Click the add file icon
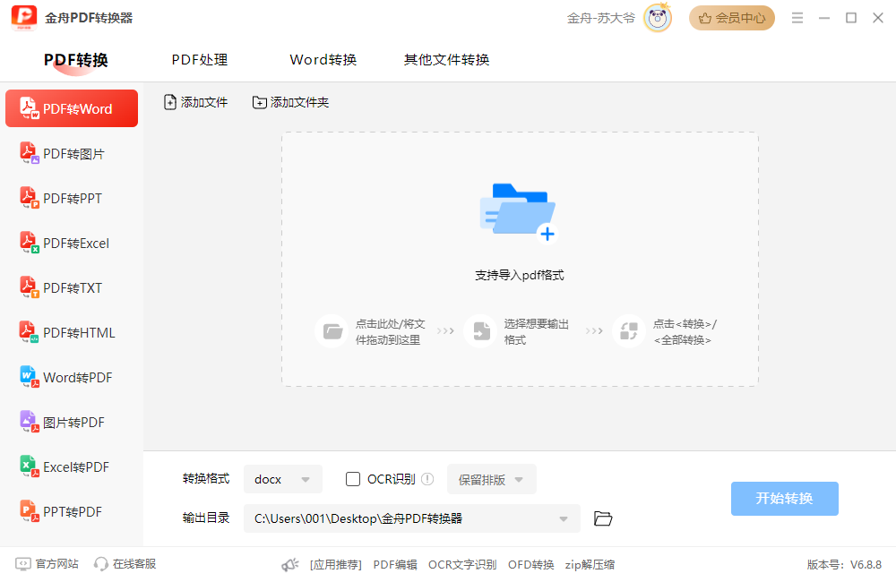The width and height of the screenshot is (896, 582). click(170, 103)
